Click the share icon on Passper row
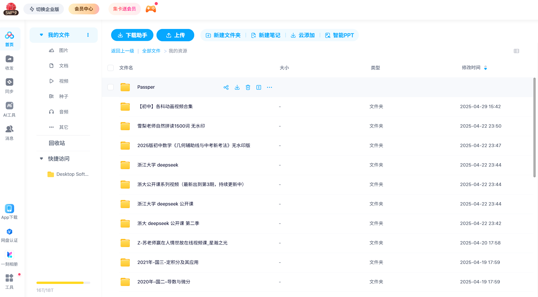Viewport: 538px width, 297px height. (226, 87)
